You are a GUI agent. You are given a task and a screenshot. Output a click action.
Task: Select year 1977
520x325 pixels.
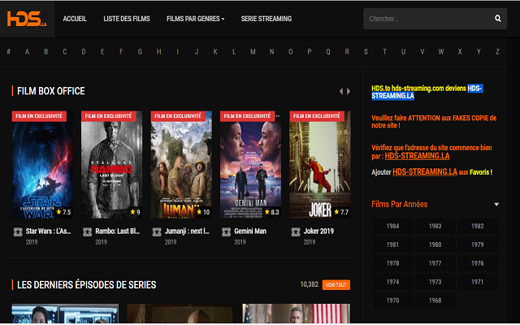pos(435,263)
